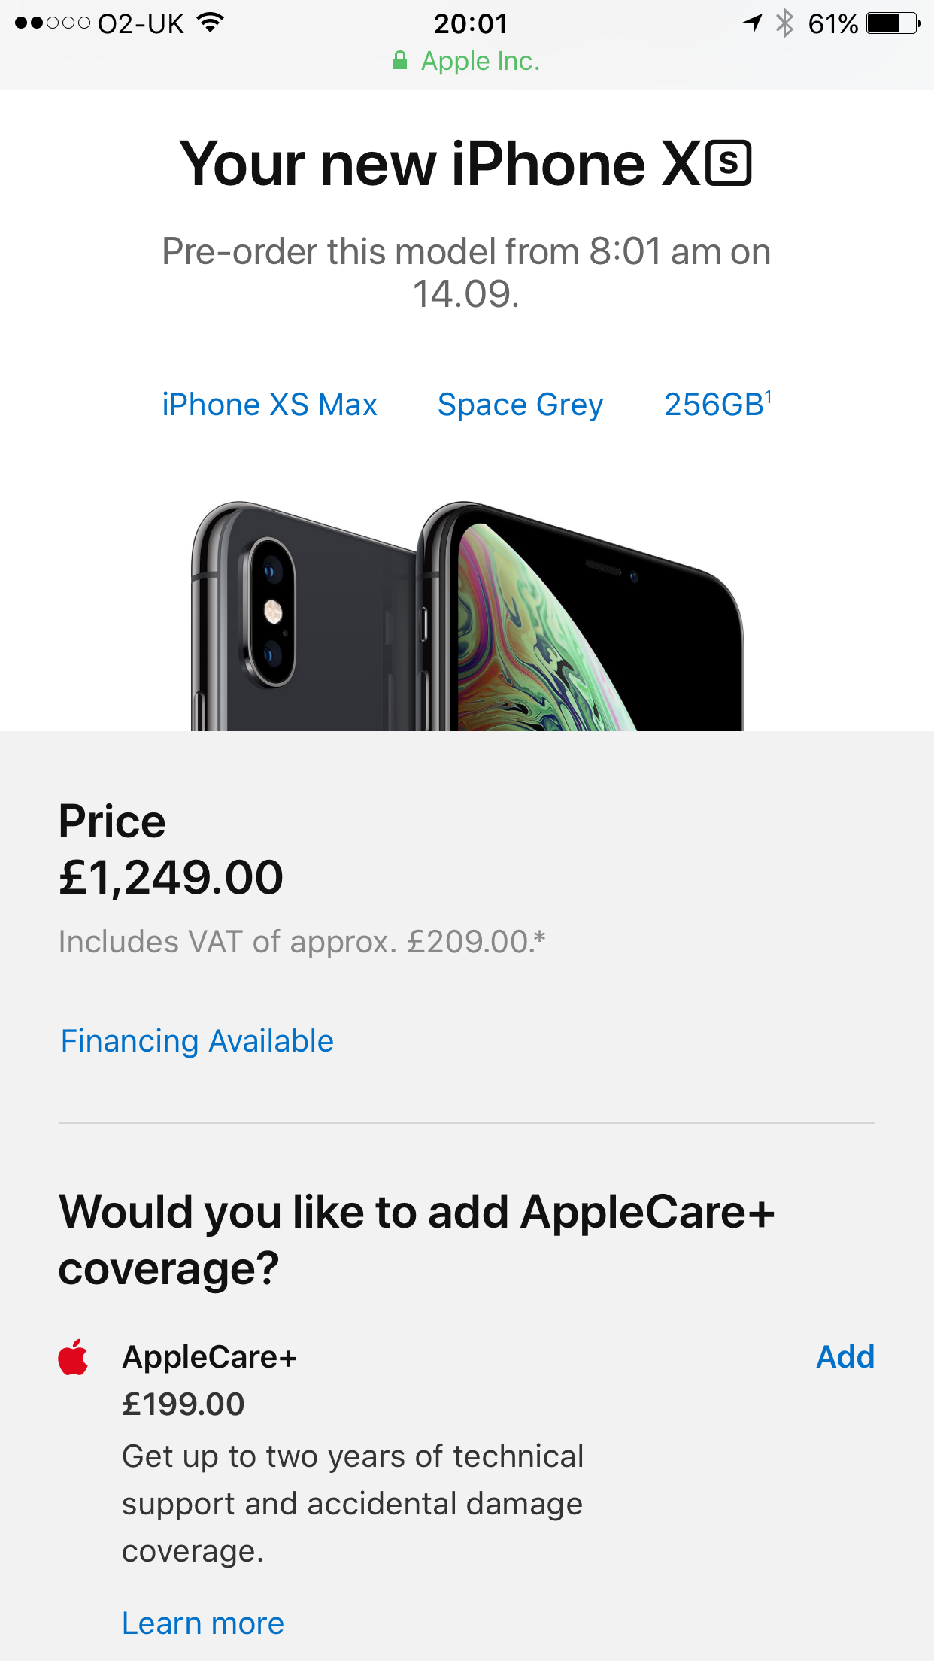Screen dimensions: 934x1661
Task: Tap the battery icon in status bar
Action: point(893,23)
